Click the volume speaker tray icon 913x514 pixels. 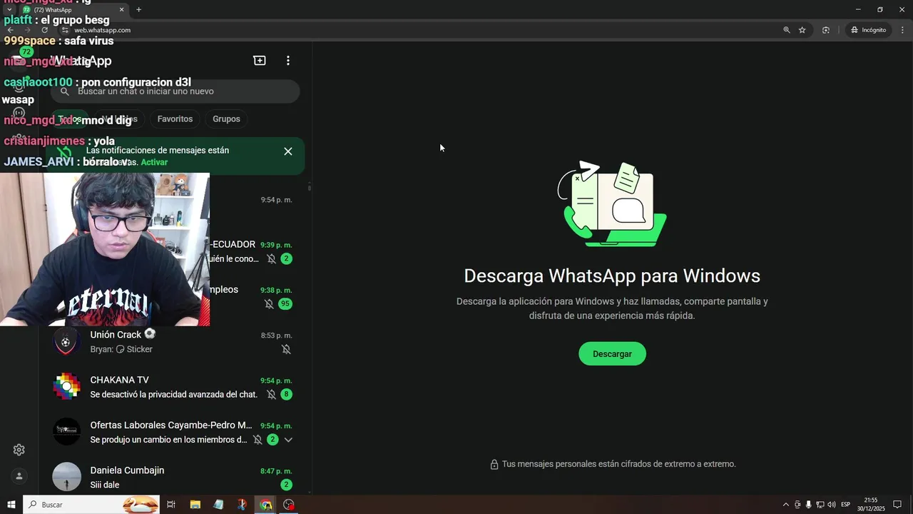tap(832, 505)
